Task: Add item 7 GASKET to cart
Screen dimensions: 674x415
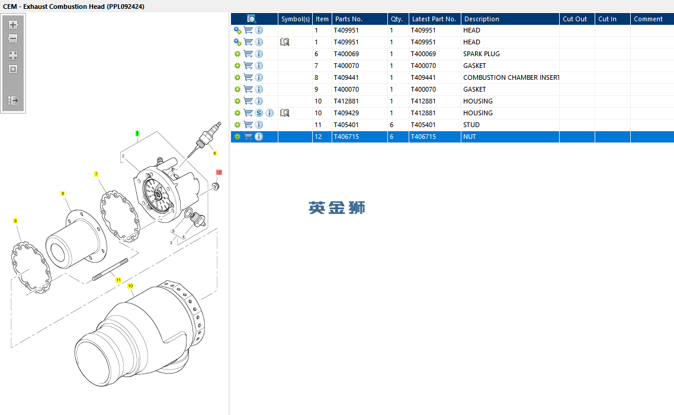Action: (x=248, y=66)
